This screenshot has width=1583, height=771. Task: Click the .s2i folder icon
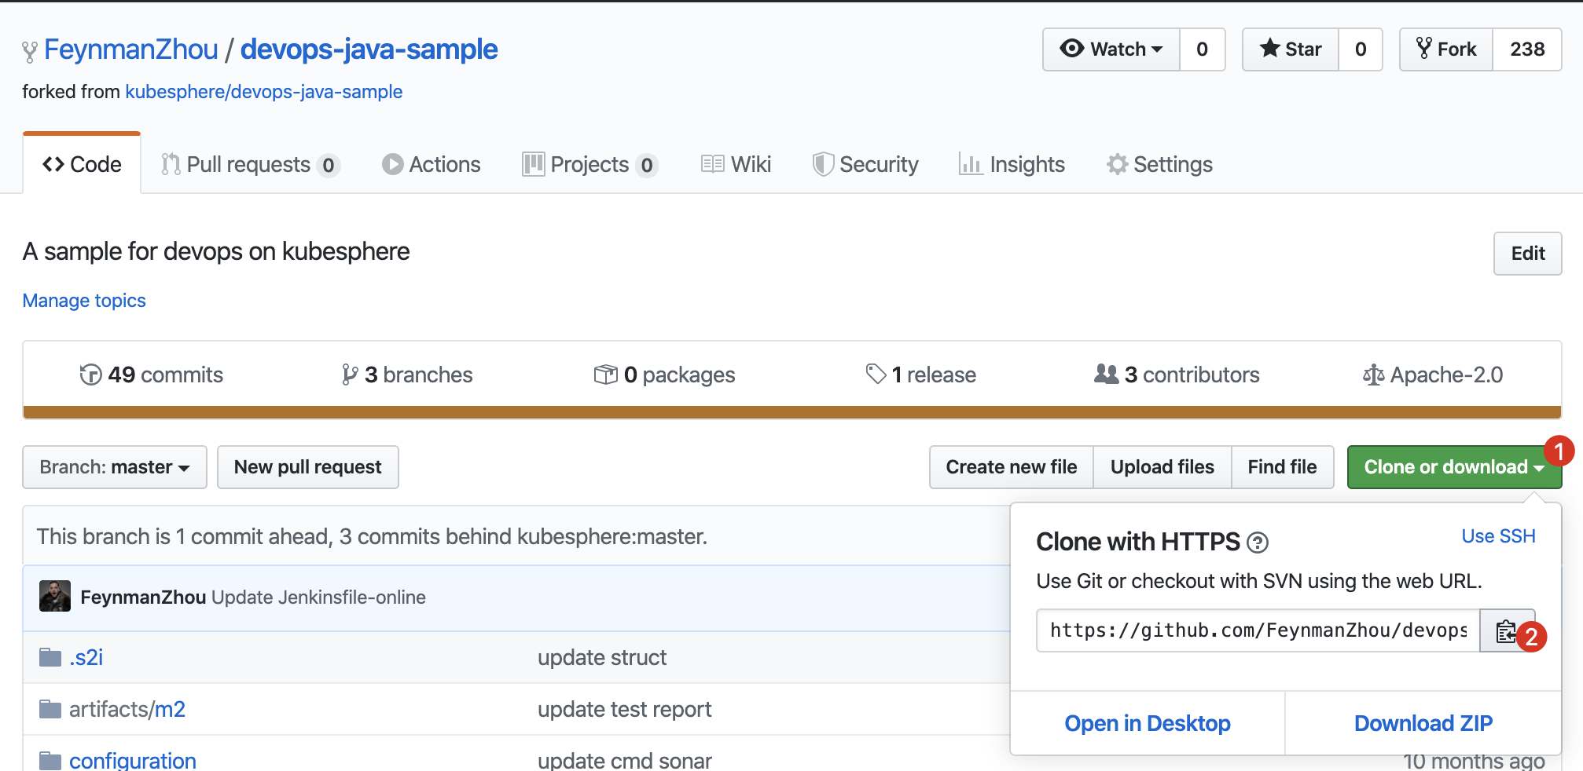coord(50,657)
